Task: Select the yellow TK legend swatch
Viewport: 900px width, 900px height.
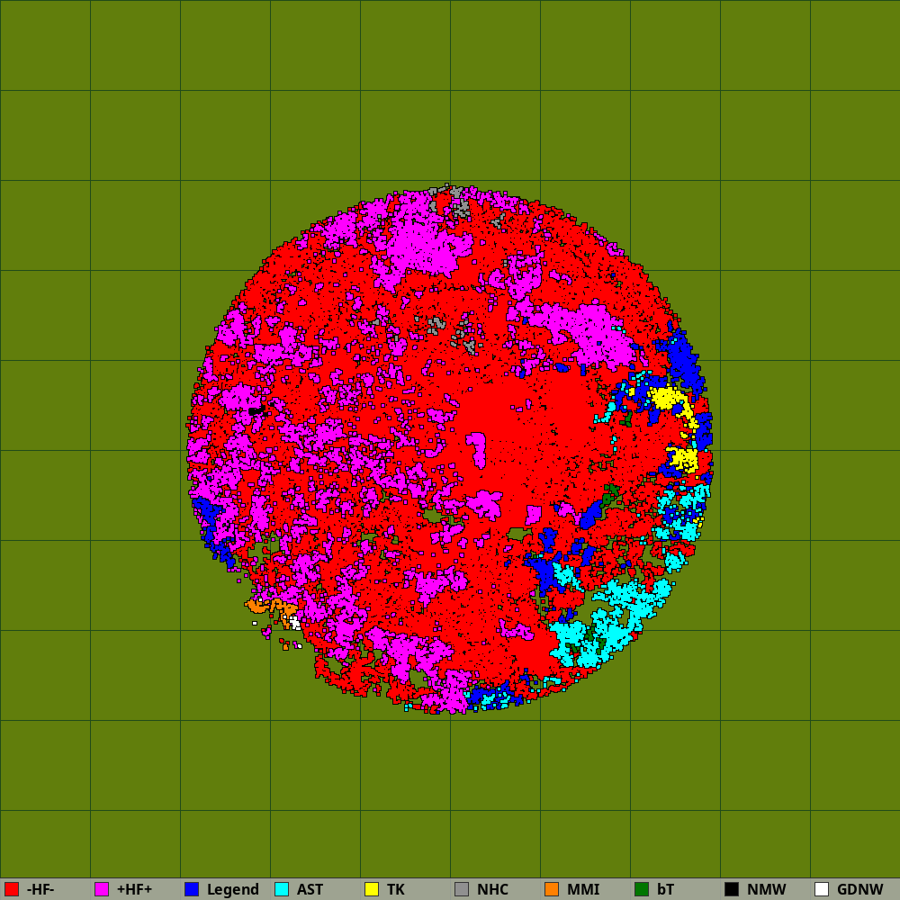Action: point(372,889)
